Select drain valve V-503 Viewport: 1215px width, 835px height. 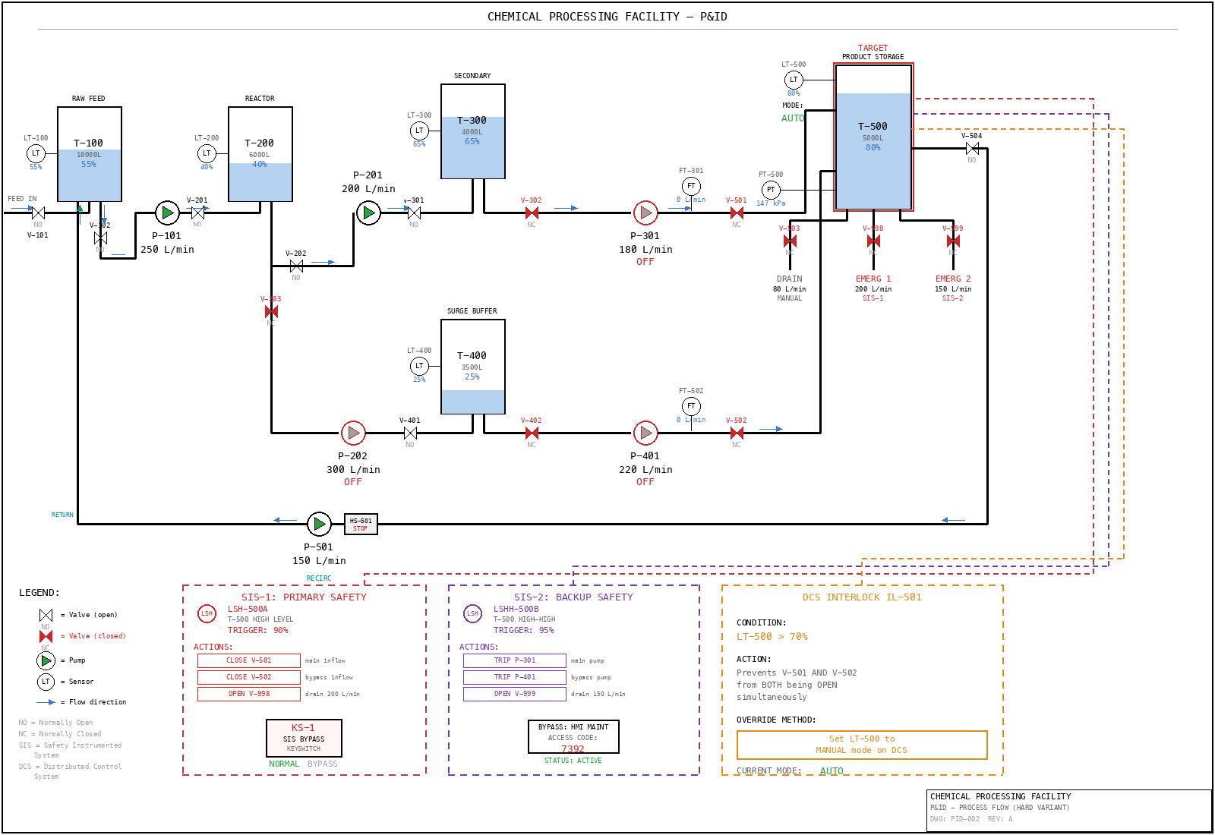790,241
